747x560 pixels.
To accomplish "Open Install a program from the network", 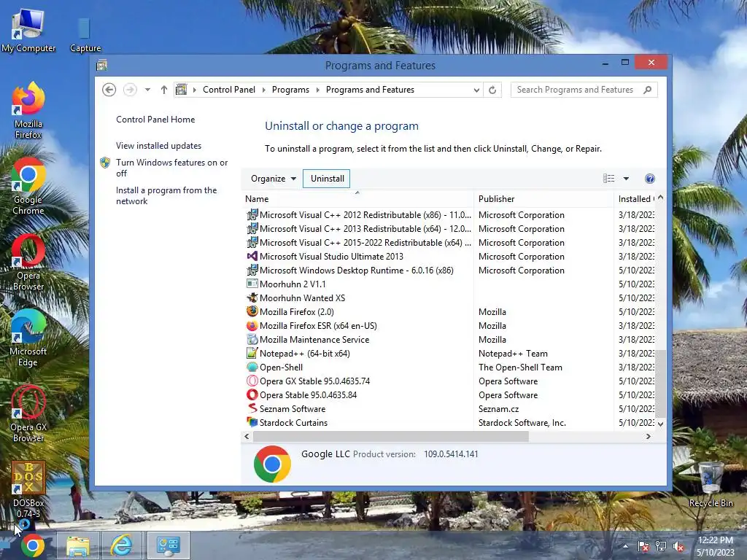I will [166, 195].
